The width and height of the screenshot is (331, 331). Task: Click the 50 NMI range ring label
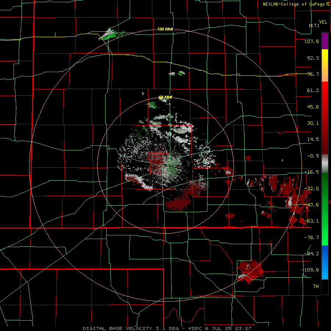[166, 97]
